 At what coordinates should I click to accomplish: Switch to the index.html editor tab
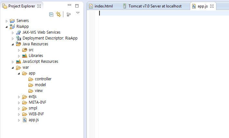(x=101, y=6)
